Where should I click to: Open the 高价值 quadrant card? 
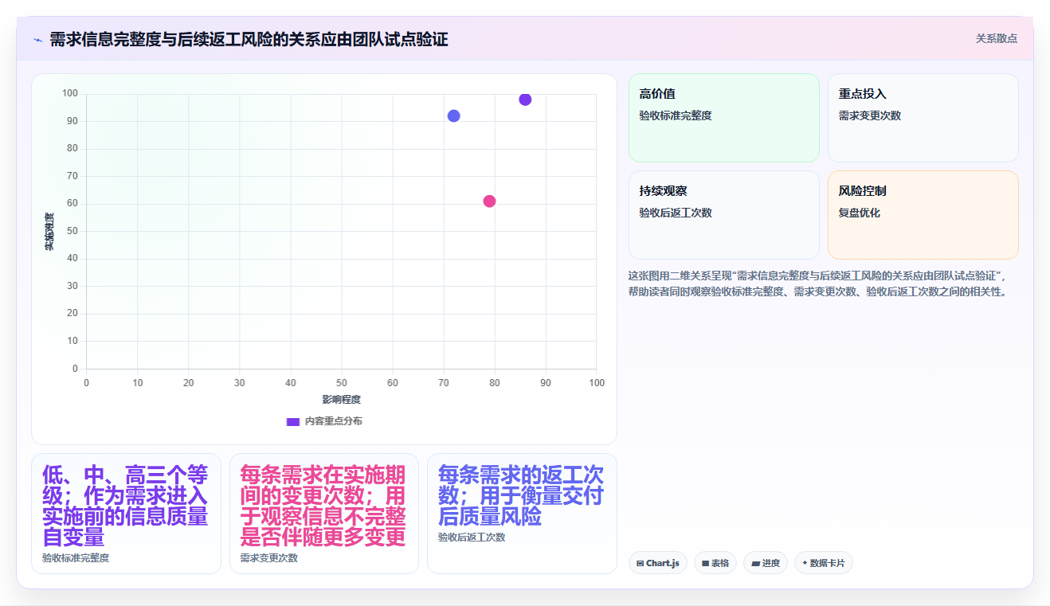click(724, 118)
